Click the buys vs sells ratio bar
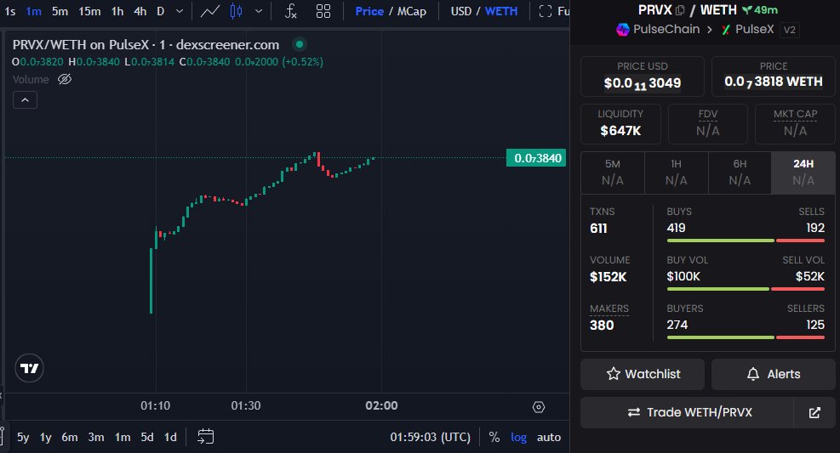The width and height of the screenshot is (840, 453). pyautogui.click(x=746, y=241)
